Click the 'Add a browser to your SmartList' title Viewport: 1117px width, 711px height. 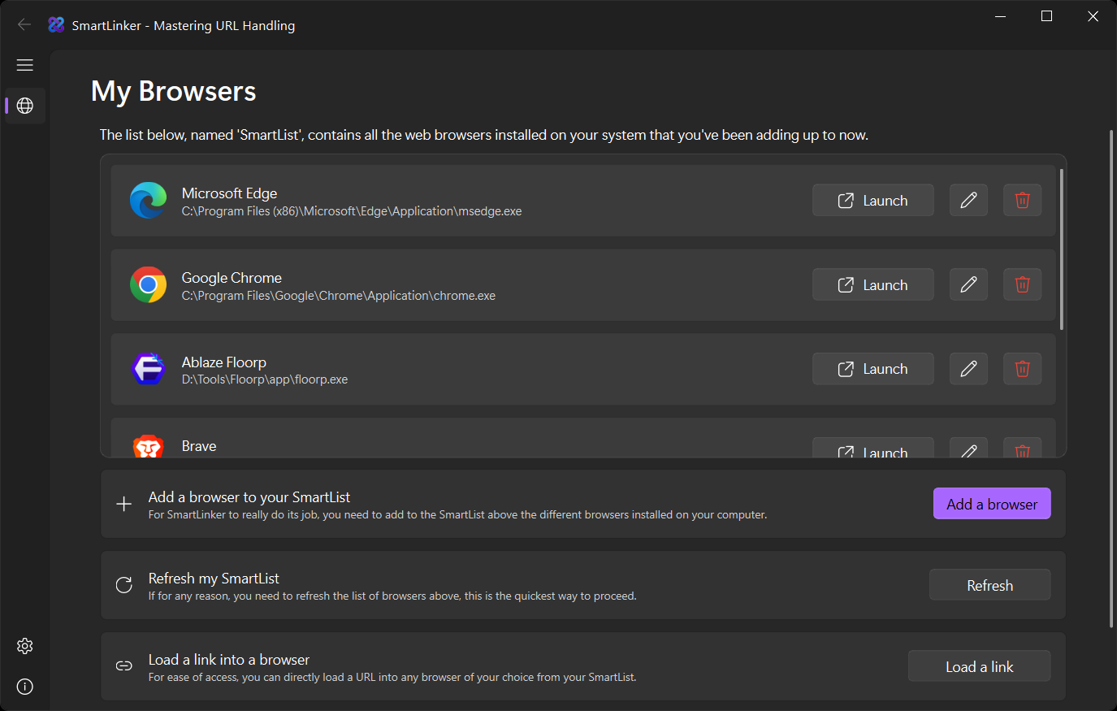point(249,496)
